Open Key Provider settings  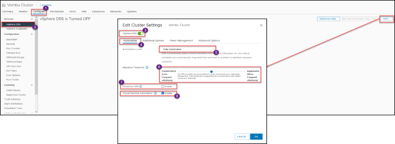[13, 48]
